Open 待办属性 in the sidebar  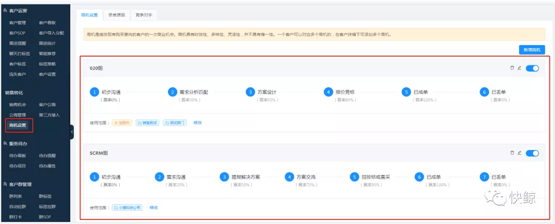[48, 166]
